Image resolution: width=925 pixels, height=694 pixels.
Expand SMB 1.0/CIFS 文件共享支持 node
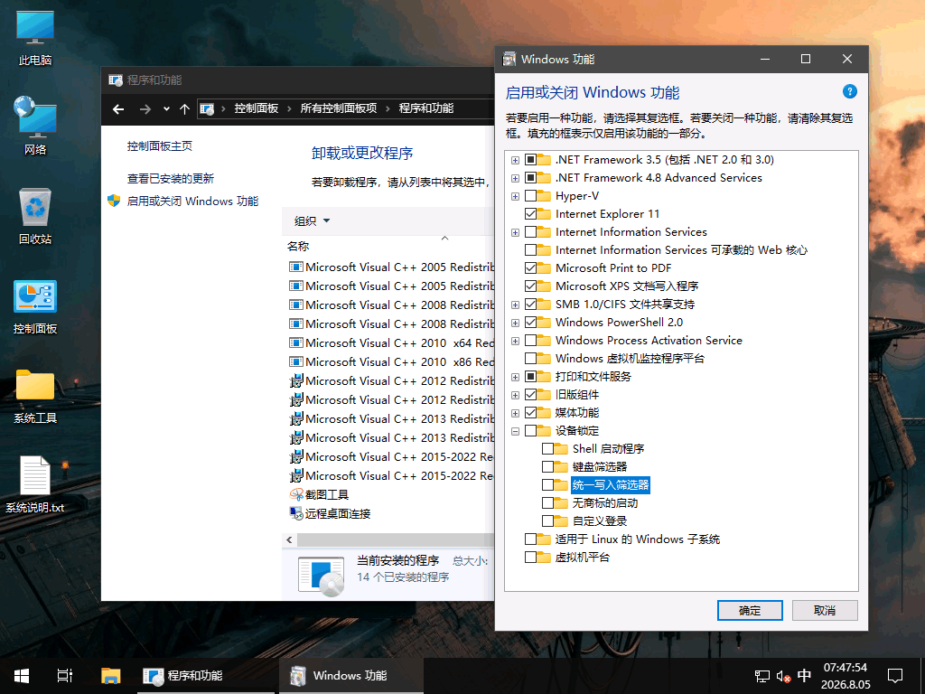515,305
